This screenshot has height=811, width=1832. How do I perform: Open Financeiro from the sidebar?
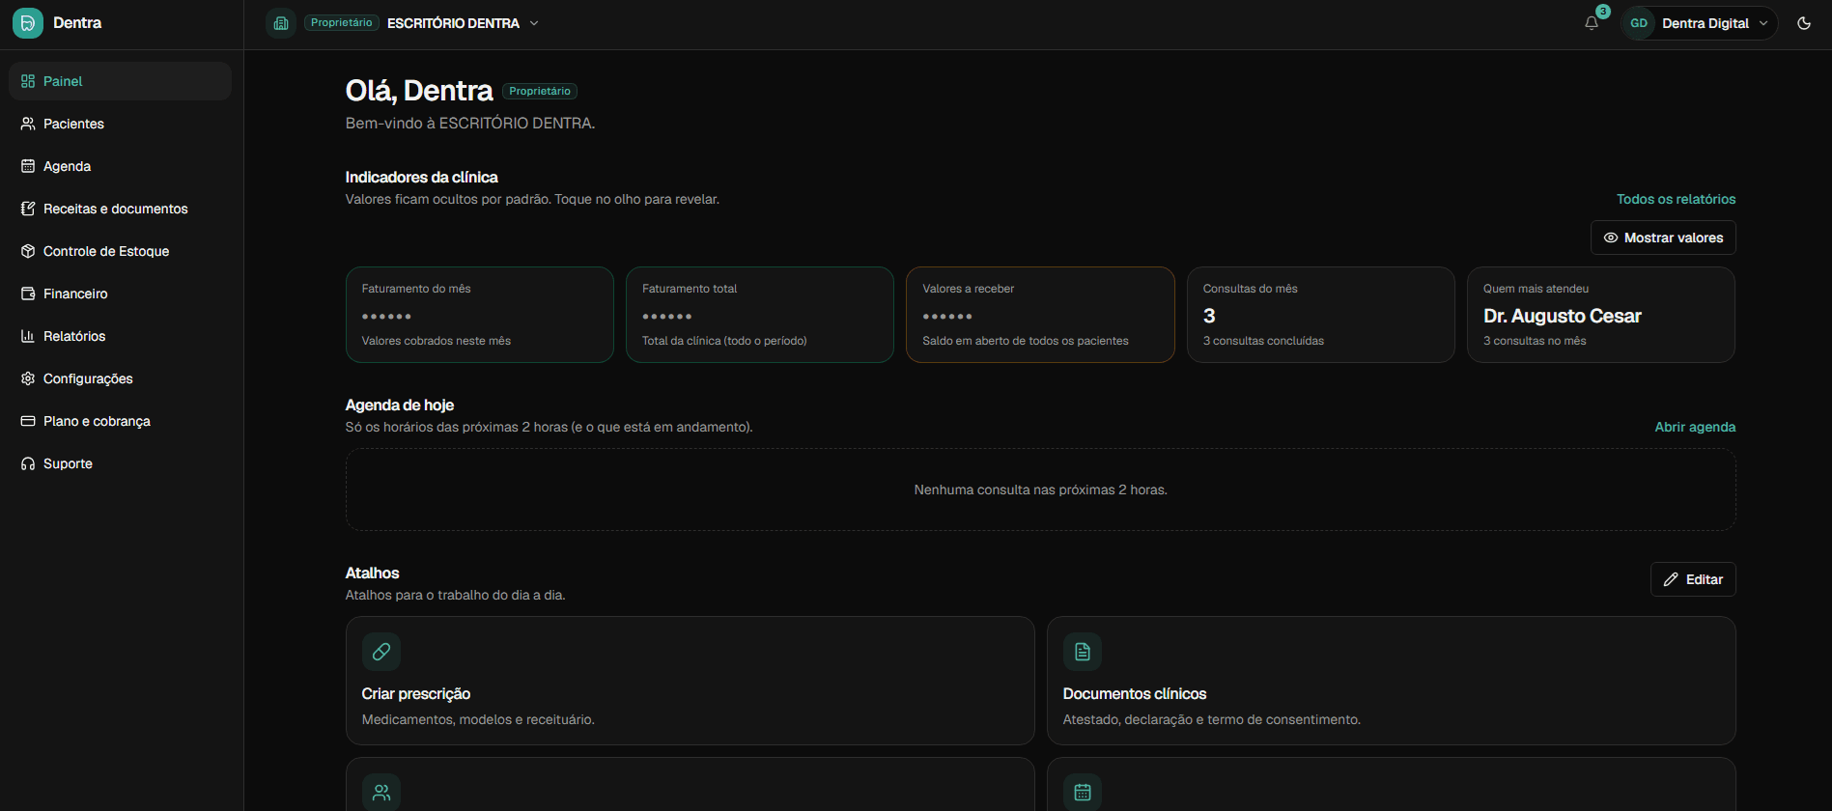click(x=120, y=294)
